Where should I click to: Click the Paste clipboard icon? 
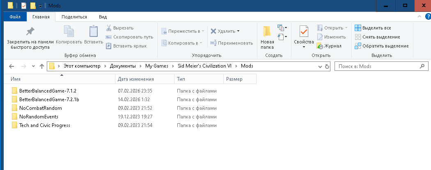coord(94,32)
